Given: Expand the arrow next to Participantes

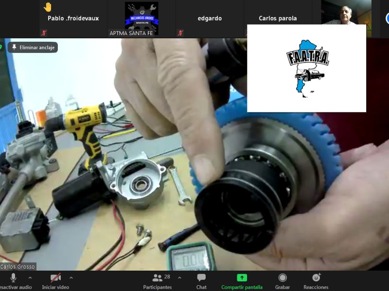Looking at the screenshot, I should 179,278.
